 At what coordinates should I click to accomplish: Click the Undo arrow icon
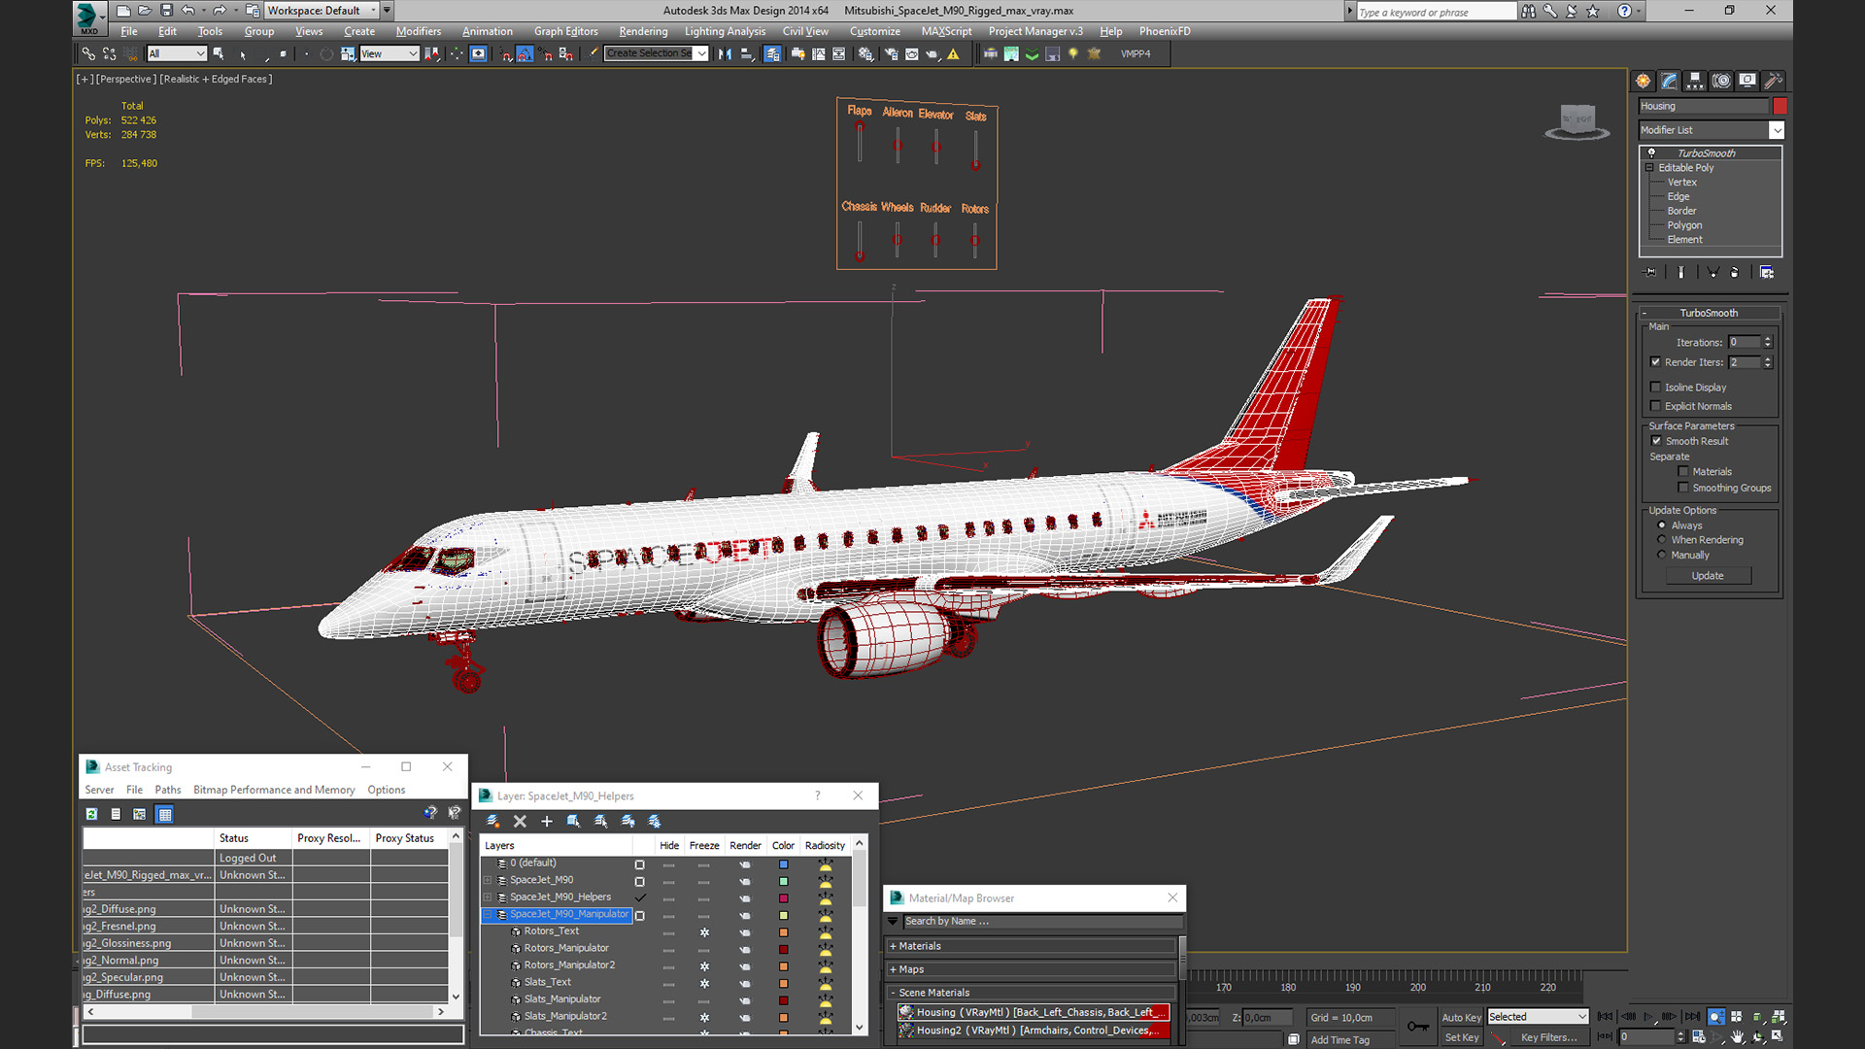pos(187,11)
